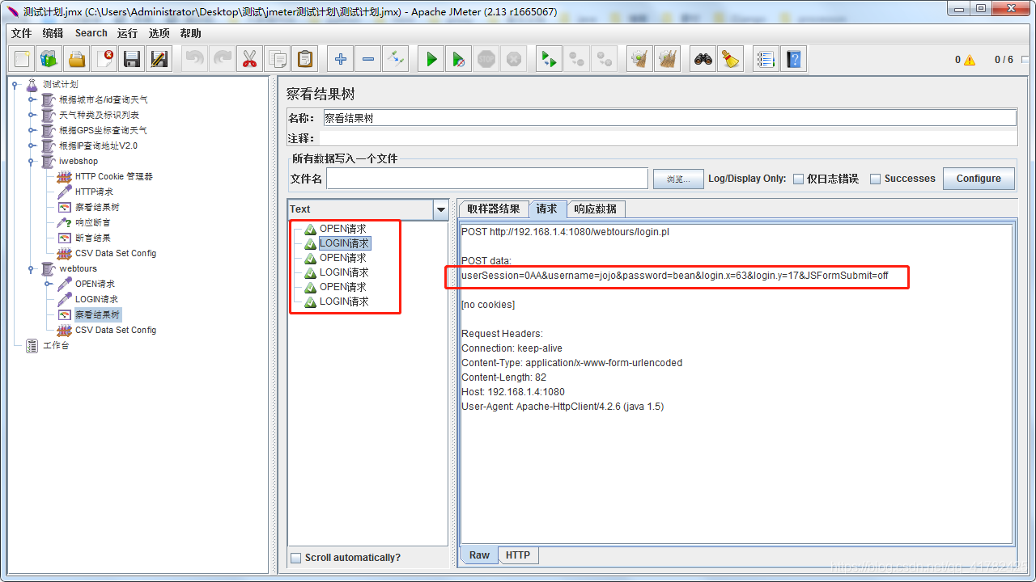The image size is (1036, 582).
Task: Switch to the HTTP bottom tab
Action: pyautogui.click(x=518, y=555)
